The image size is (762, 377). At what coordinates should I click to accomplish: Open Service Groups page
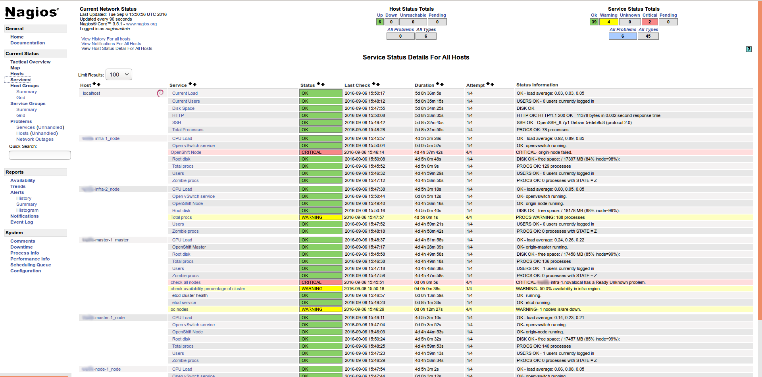click(x=28, y=103)
